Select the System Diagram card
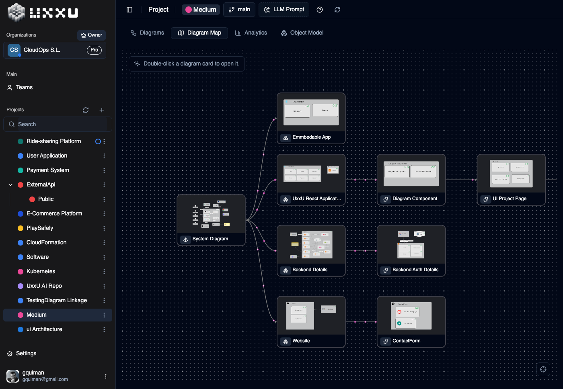This screenshot has width=563, height=389. [211, 220]
